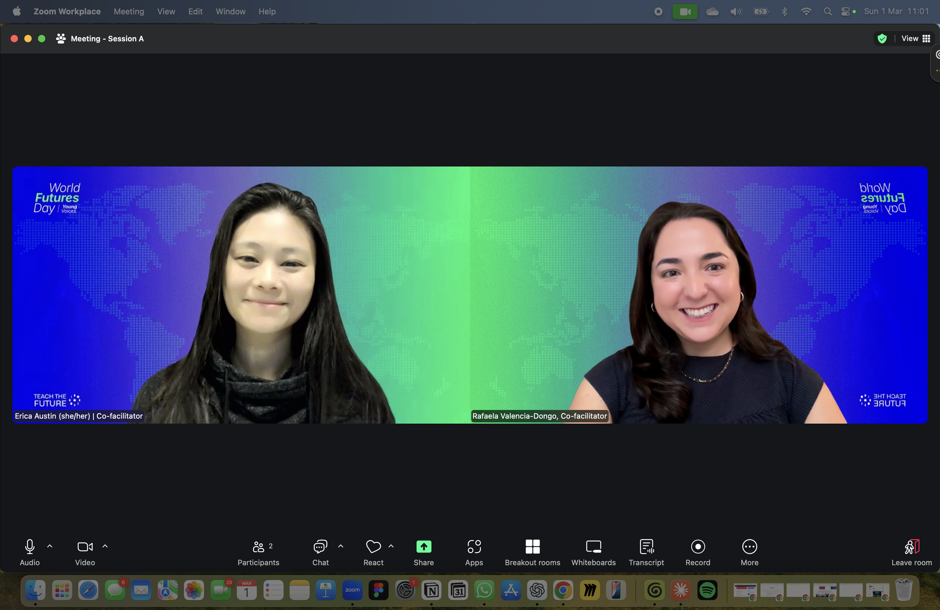940x610 pixels.
Task: Open the Apps panel
Action: [473, 552]
